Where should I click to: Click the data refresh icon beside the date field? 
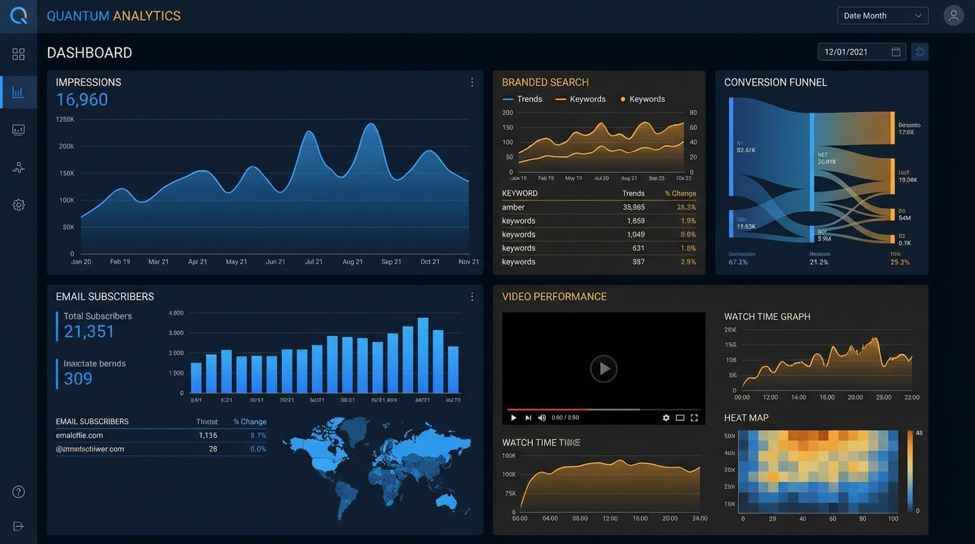(919, 51)
